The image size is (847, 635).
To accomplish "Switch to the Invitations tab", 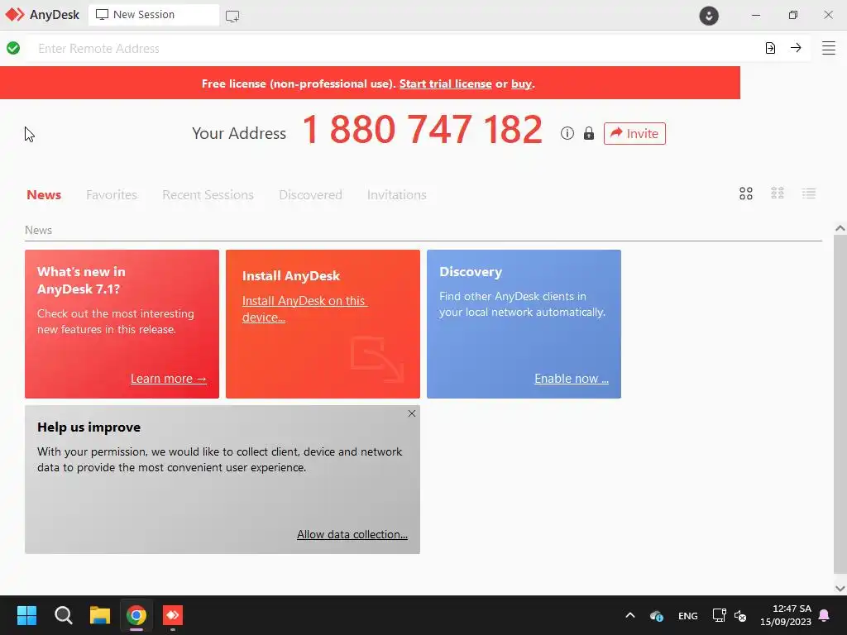I will [396, 194].
